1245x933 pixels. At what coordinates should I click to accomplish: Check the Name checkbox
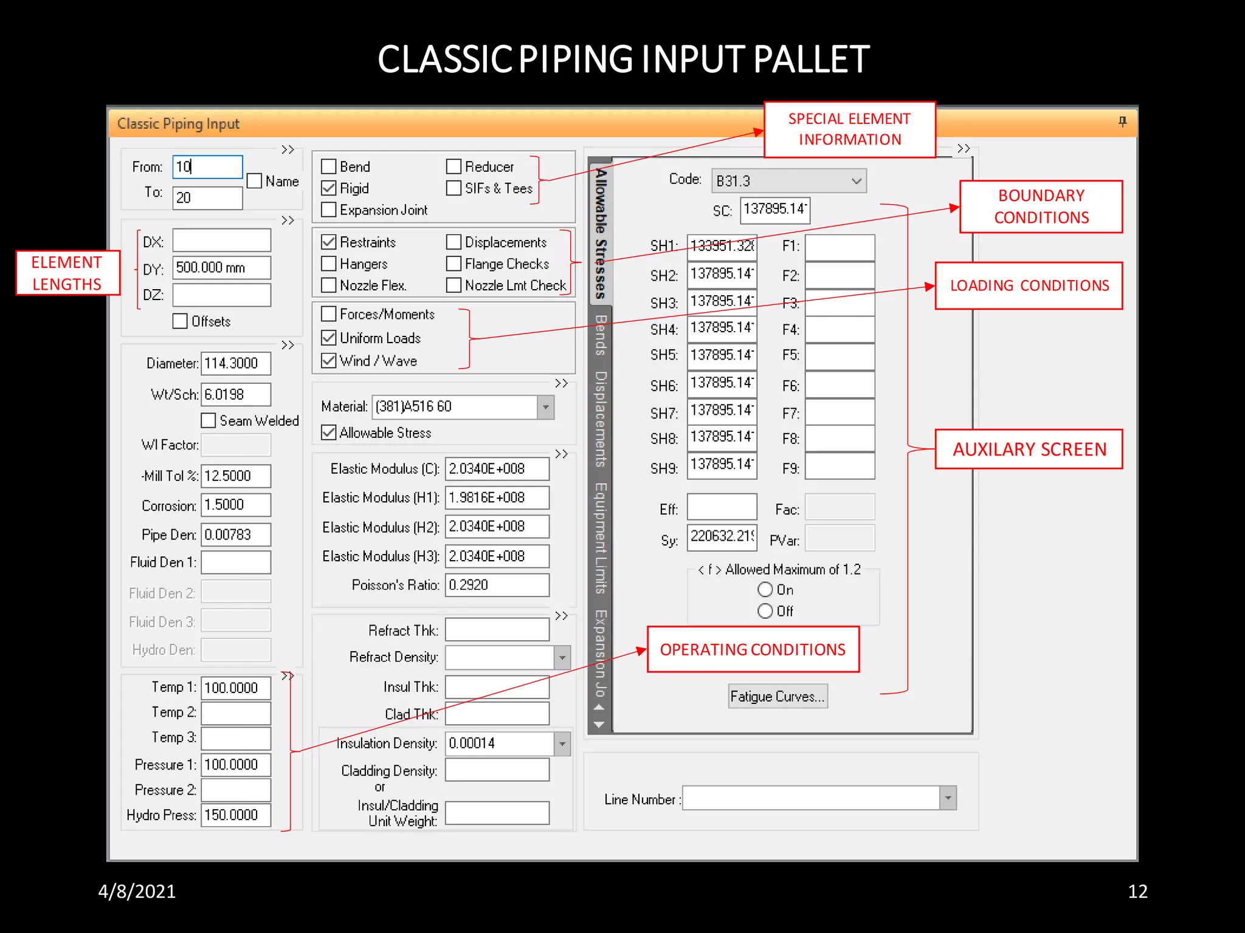pyautogui.click(x=254, y=181)
